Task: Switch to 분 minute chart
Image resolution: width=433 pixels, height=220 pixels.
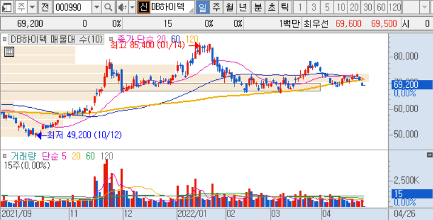Action: 258,7
